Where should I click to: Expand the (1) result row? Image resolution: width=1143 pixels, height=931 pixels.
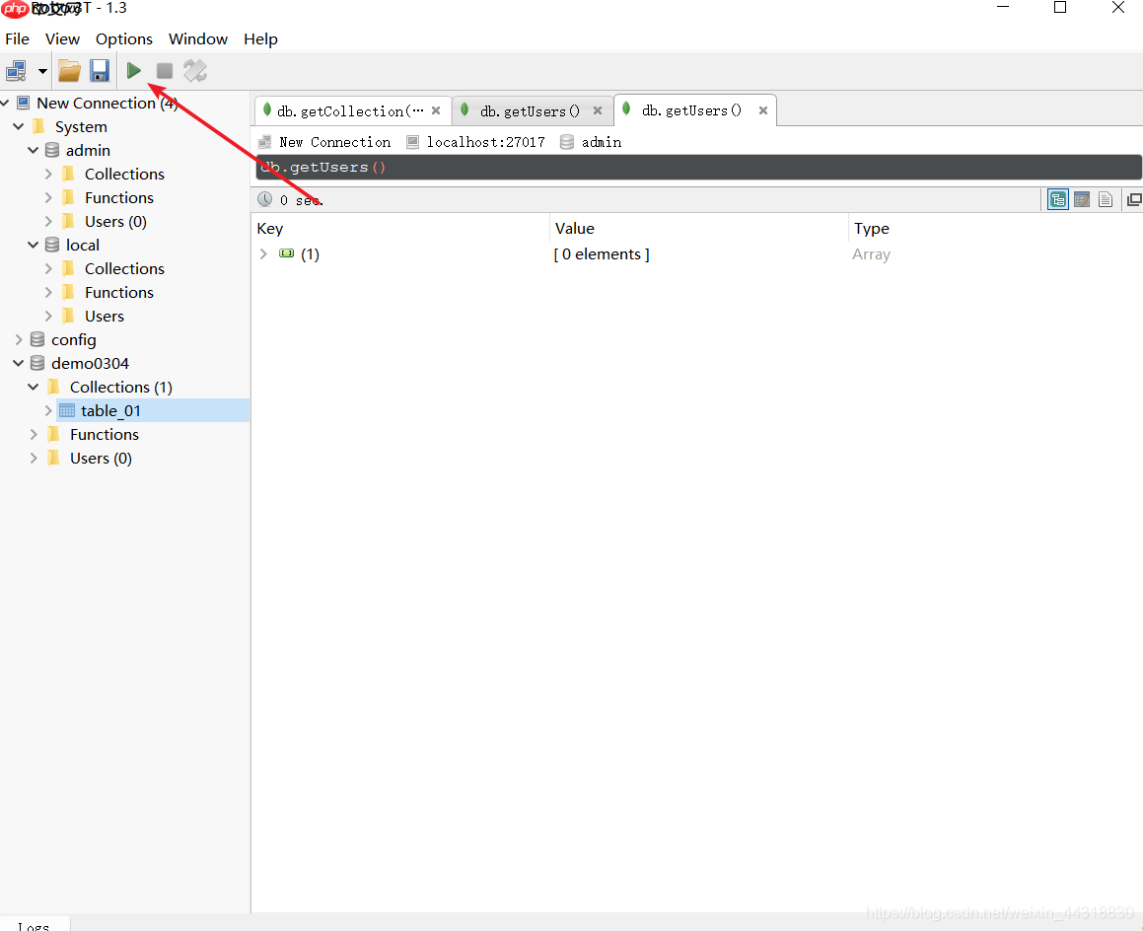coord(264,253)
